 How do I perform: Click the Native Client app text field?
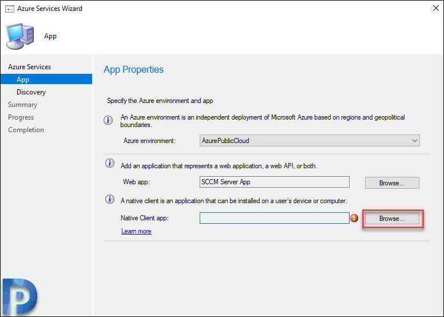[275, 218]
